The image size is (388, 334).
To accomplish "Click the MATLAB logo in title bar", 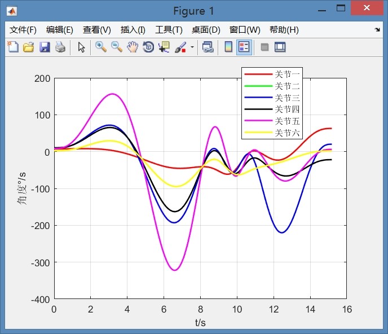I will (12, 11).
